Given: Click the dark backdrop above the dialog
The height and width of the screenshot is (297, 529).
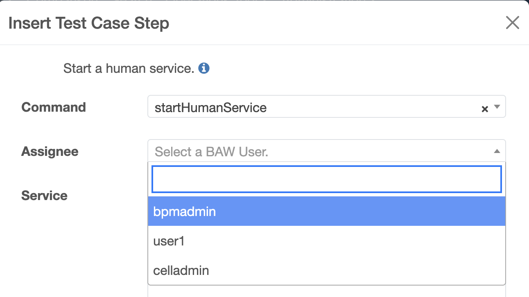Looking at the screenshot, I should click(x=264, y=0).
